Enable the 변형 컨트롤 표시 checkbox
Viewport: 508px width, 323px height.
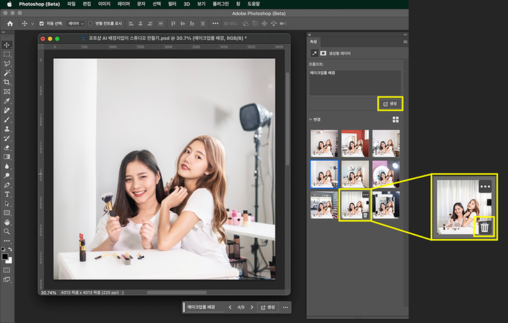coord(91,24)
